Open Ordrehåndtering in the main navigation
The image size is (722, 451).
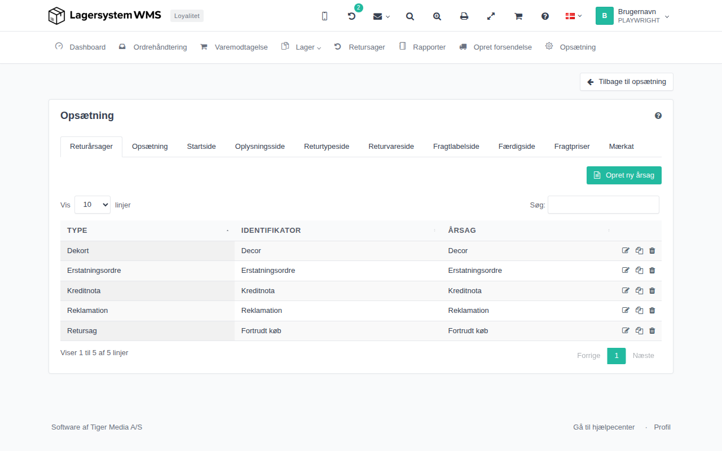(x=153, y=47)
